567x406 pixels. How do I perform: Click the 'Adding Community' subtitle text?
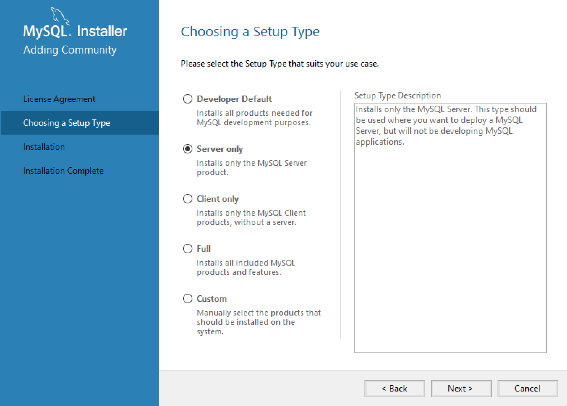(x=70, y=50)
